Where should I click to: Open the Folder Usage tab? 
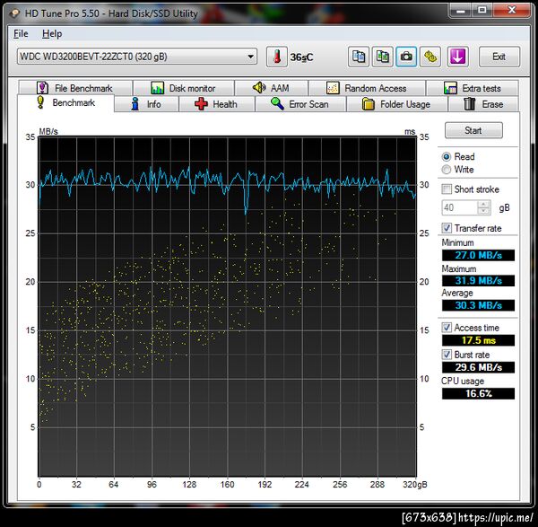397,104
